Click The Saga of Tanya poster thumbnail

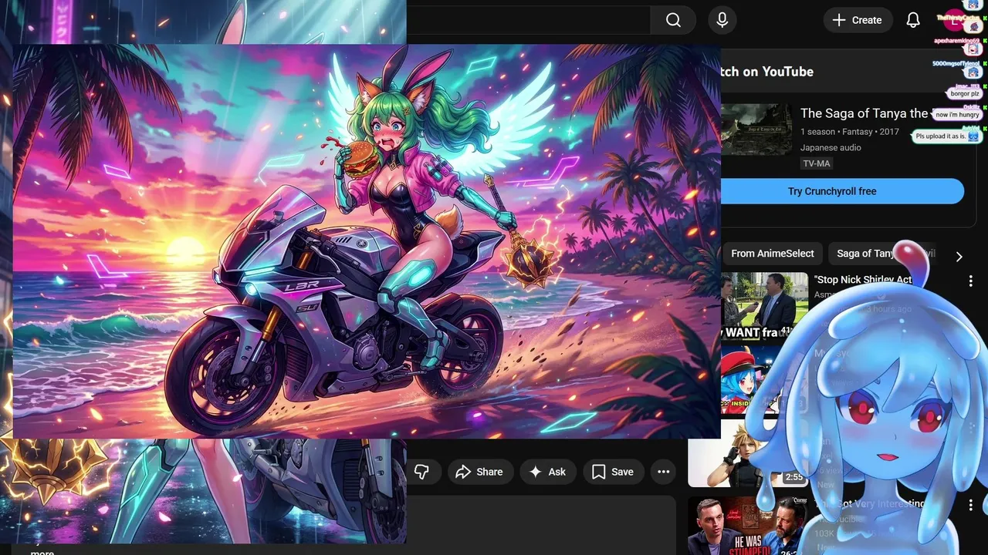coord(756,129)
